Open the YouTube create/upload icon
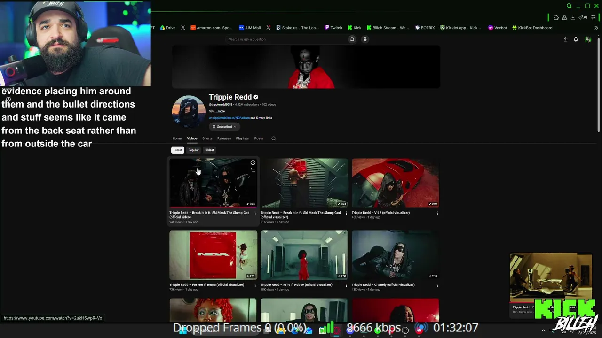 click(565, 39)
